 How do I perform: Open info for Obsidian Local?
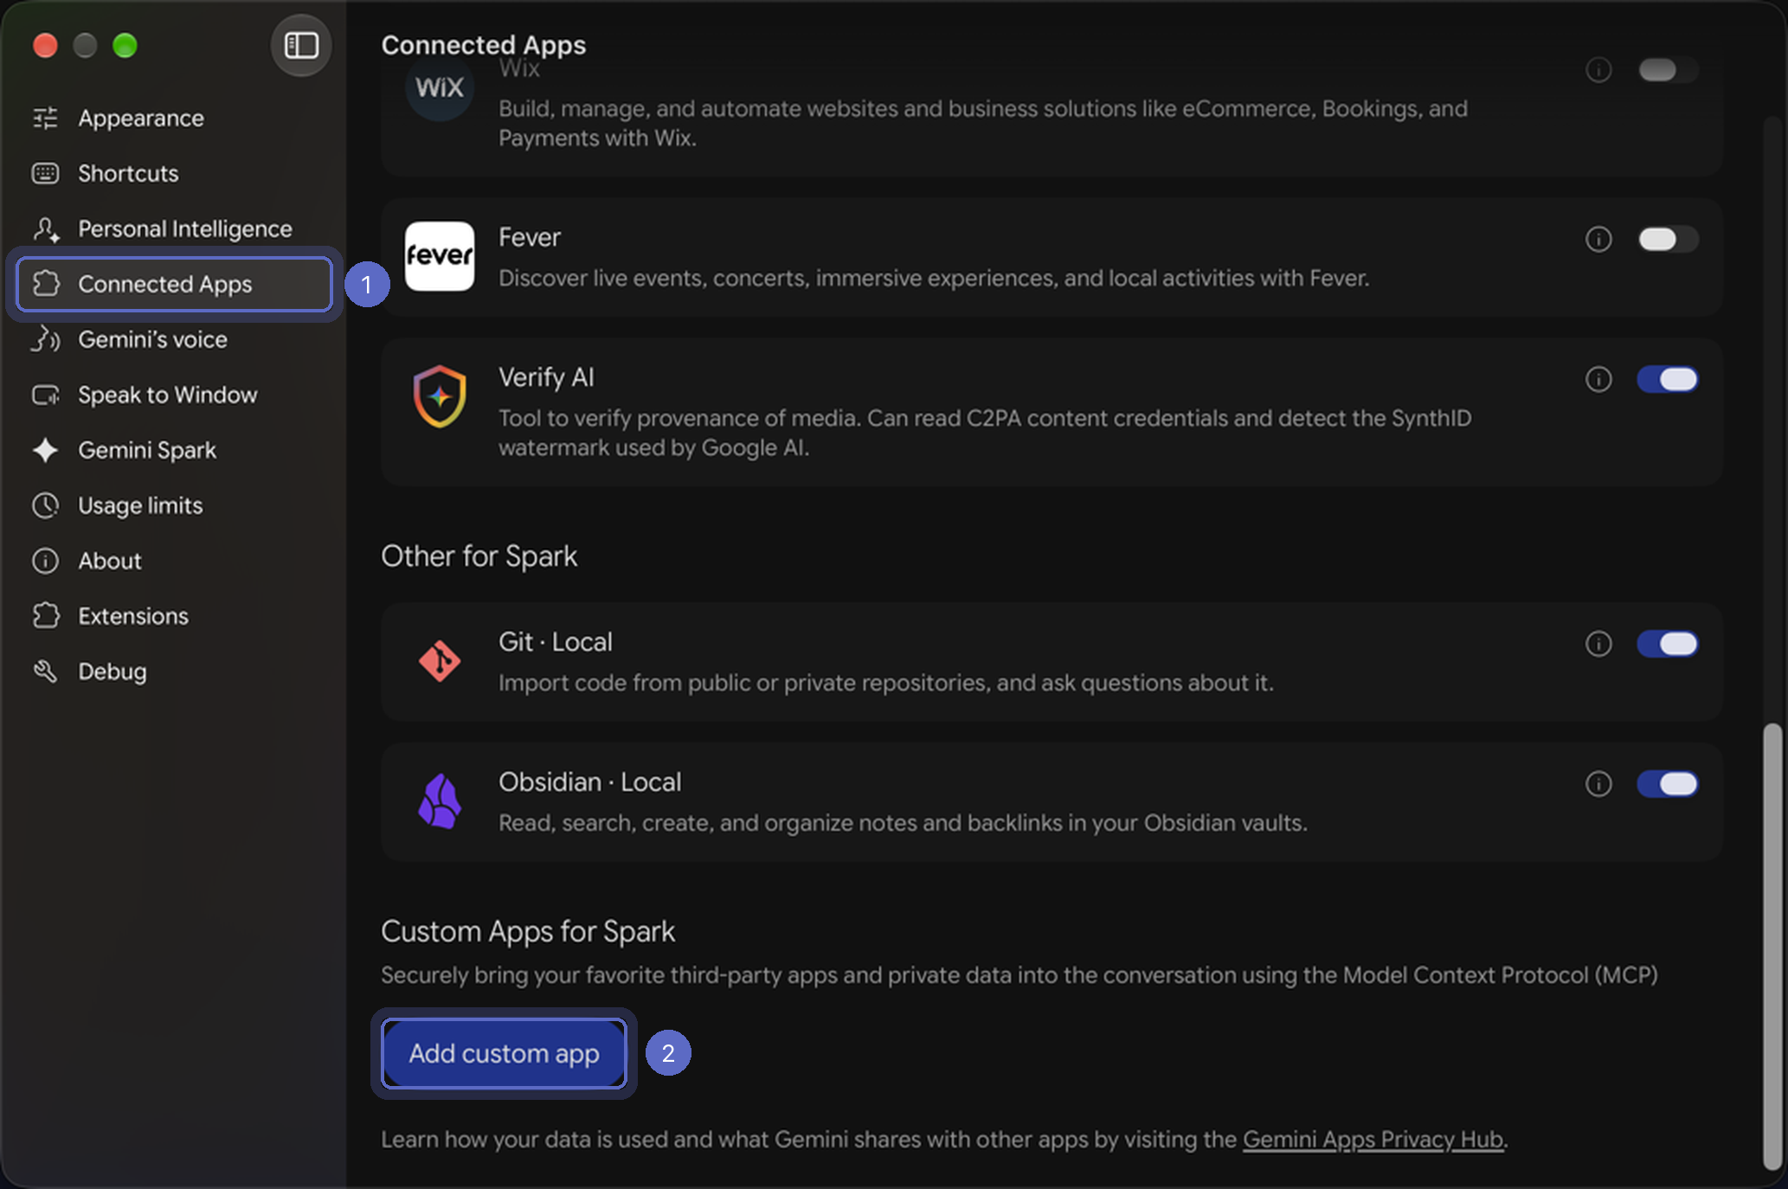(1598, 784)
